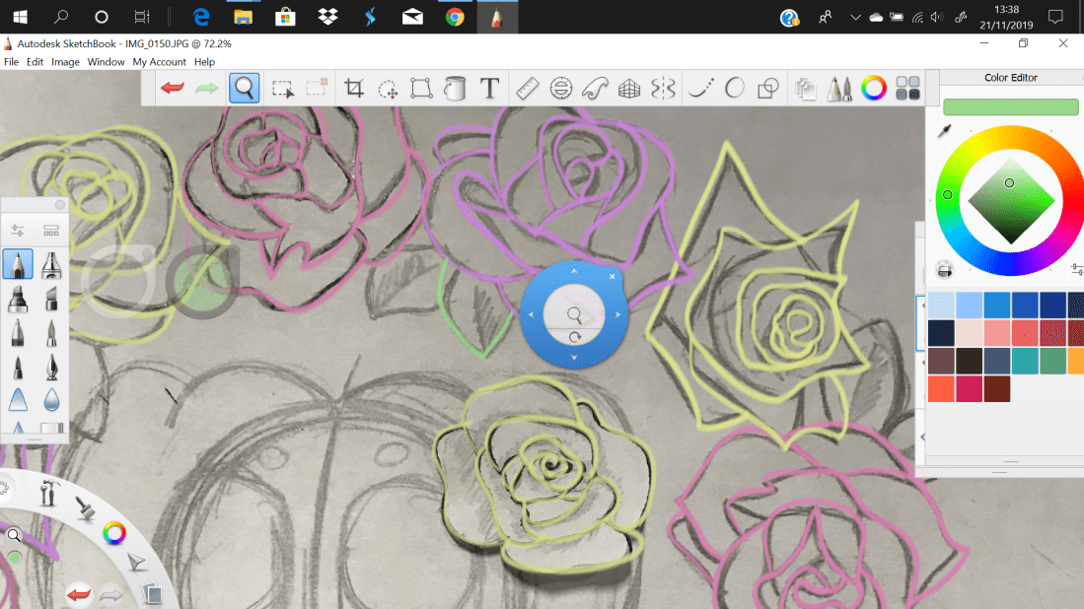The width and height of the screenshot is (1084, 609).
Task: Open the Layer Editor from the toolbar
Action: [805, 89]
